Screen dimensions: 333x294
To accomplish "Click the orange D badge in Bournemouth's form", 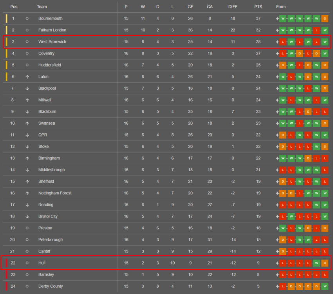I will [325, 18].
